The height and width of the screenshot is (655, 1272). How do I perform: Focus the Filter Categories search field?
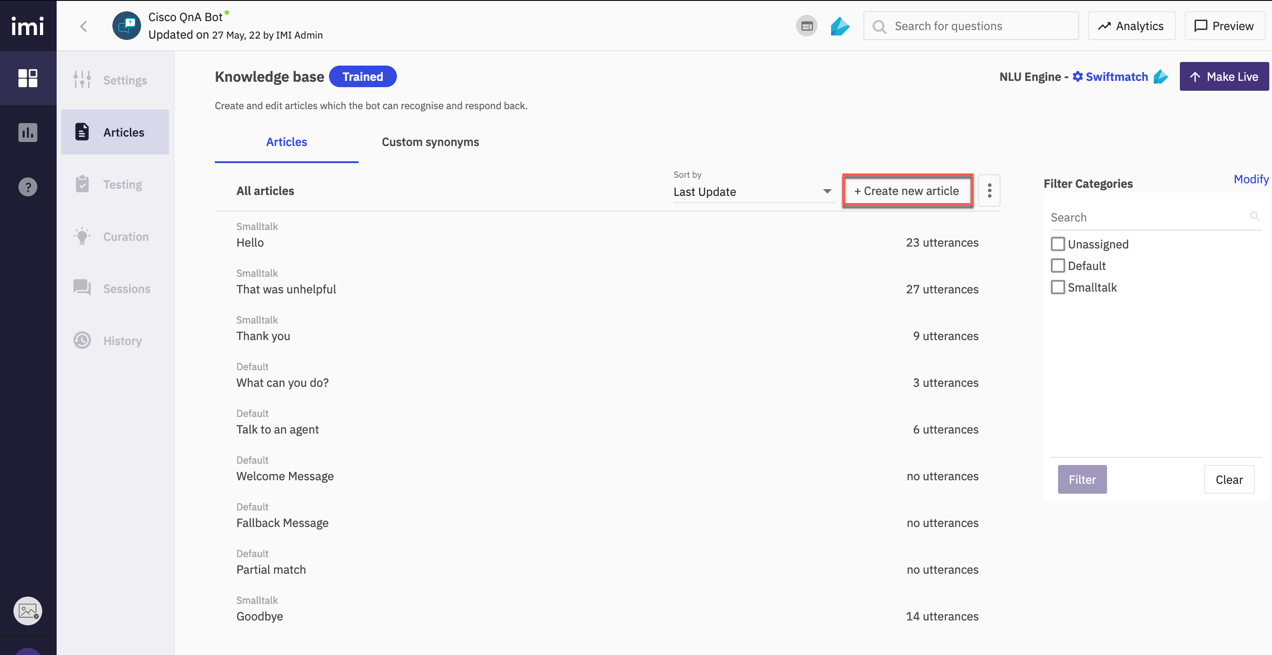tap(1156, 217)
